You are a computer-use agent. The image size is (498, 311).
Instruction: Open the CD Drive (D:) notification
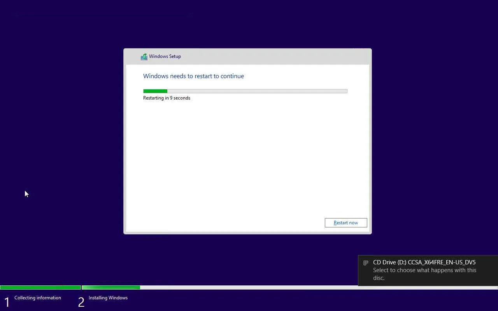coord(428,271)
